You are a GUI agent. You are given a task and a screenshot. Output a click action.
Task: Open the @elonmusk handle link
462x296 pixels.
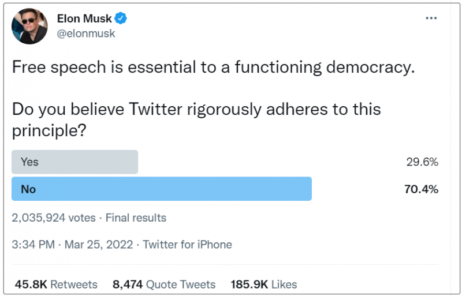85,33
